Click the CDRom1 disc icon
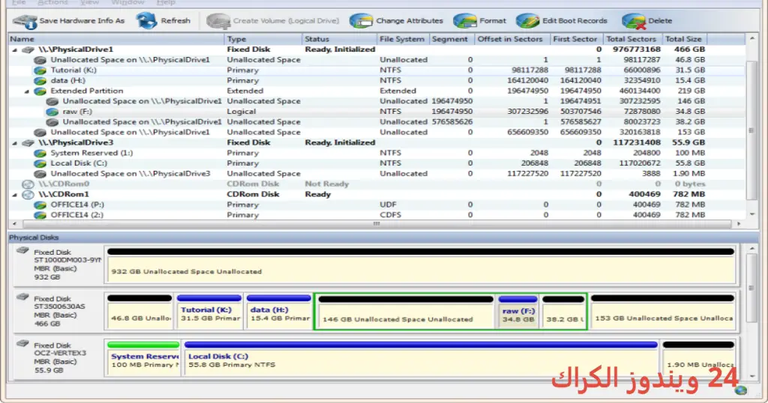 (x=28, y=195)
